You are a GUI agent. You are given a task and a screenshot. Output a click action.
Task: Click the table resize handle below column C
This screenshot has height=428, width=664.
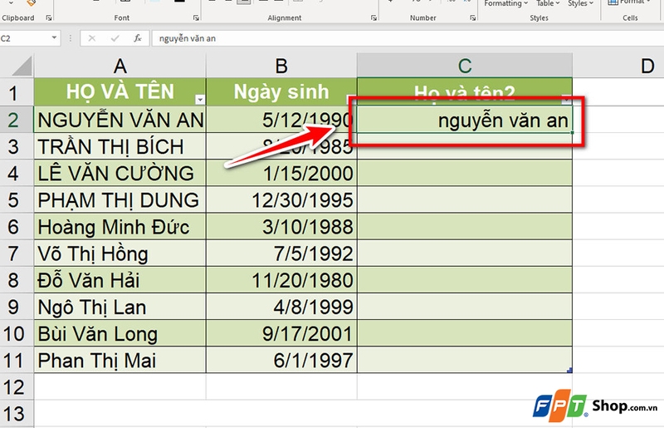click(x=569, y=371)
